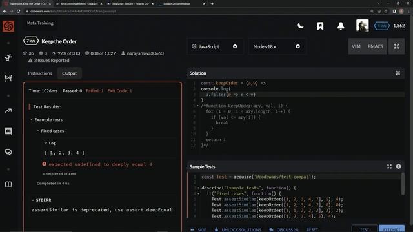The height and width of the screenshot is (232, 413).
Task: Open author narayanswa30663 profile
Action: 145,53
